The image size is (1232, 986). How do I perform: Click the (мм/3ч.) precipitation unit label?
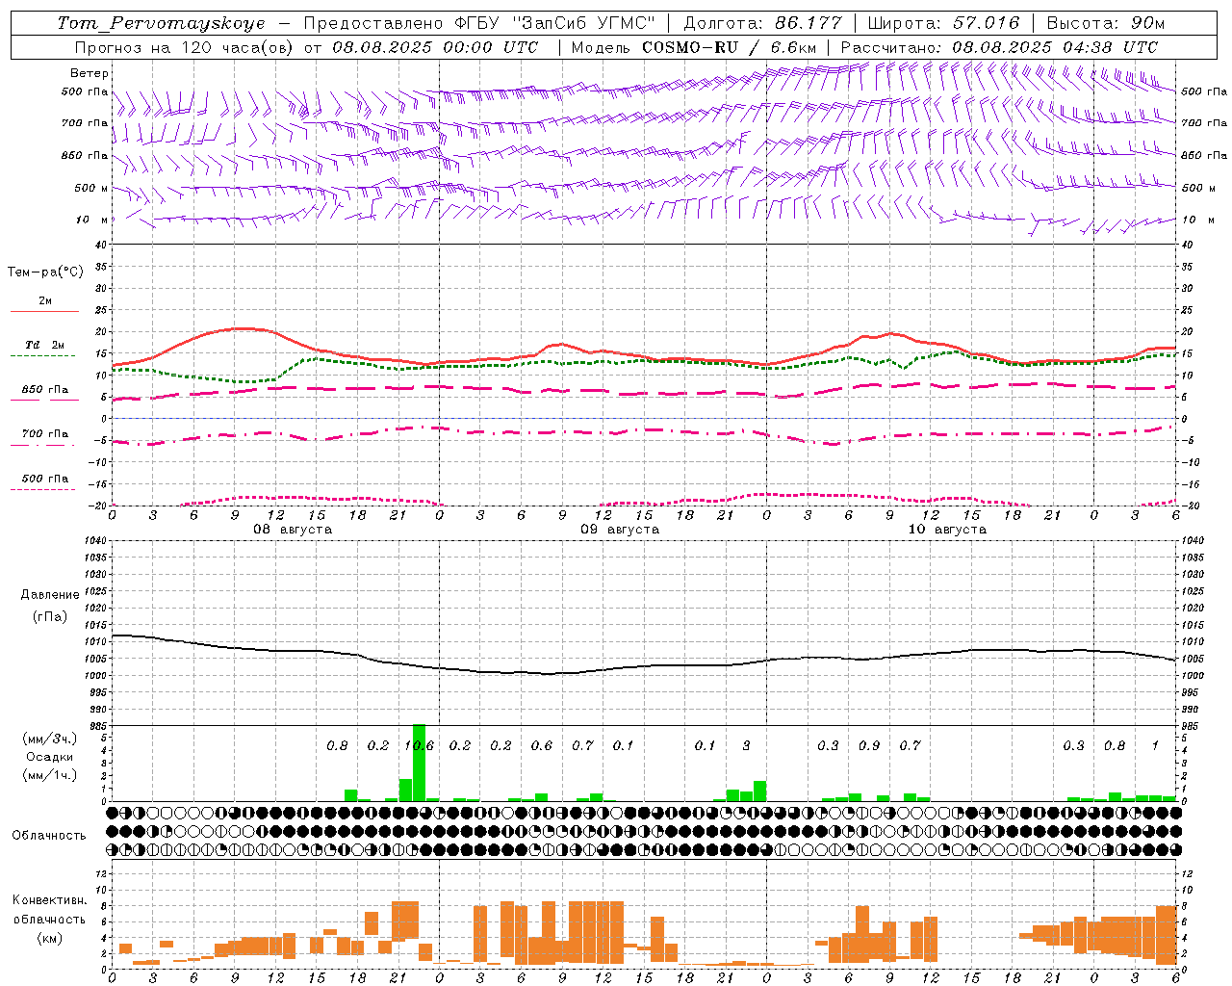click(x=50, y=739)
